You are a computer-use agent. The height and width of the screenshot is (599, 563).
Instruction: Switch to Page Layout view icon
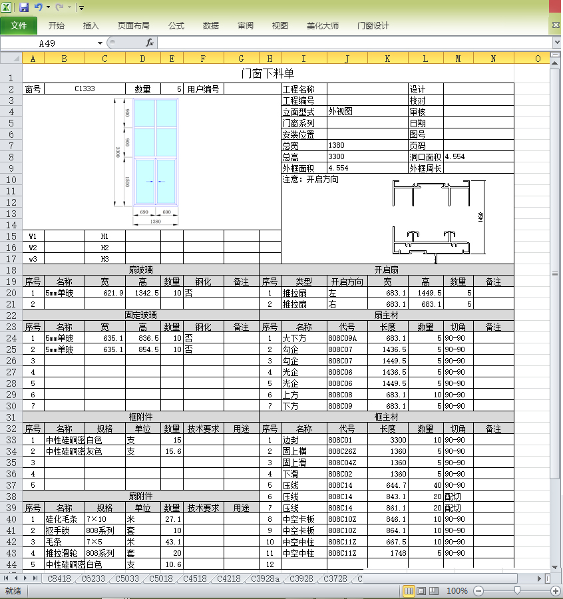[x=421, y=591]
